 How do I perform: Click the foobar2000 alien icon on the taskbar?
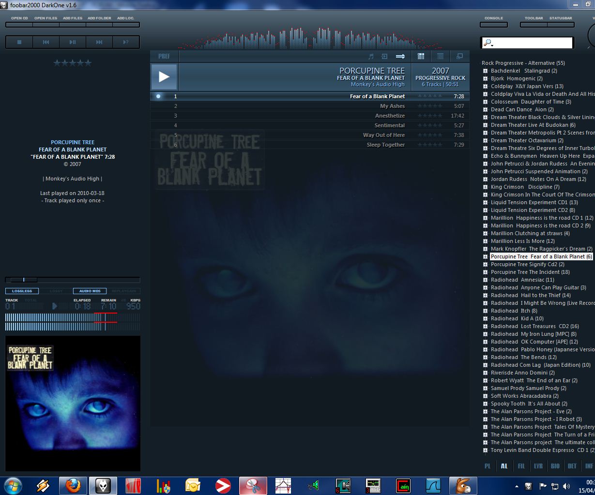[x=103, y=485]
